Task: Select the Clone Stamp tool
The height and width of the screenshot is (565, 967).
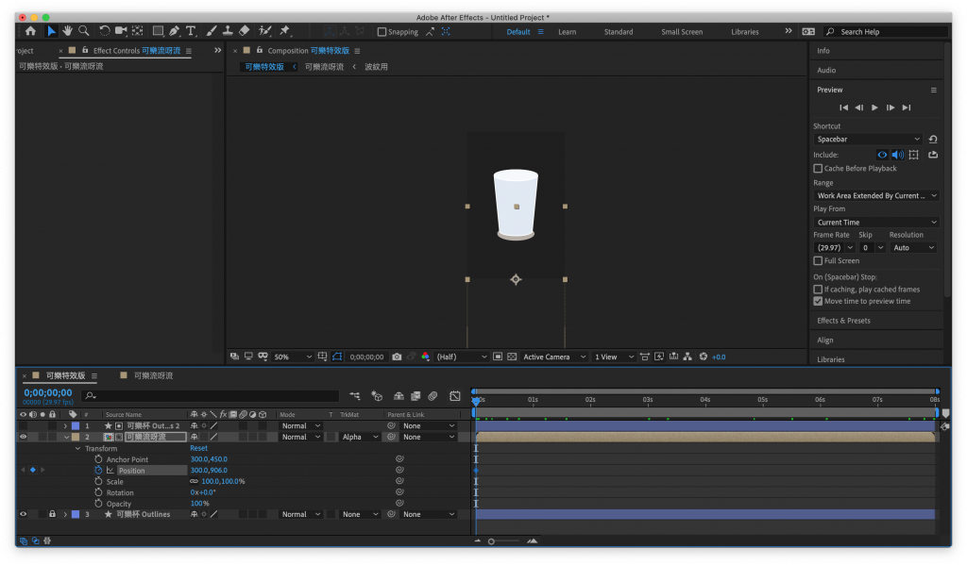Action: (228, 31)
